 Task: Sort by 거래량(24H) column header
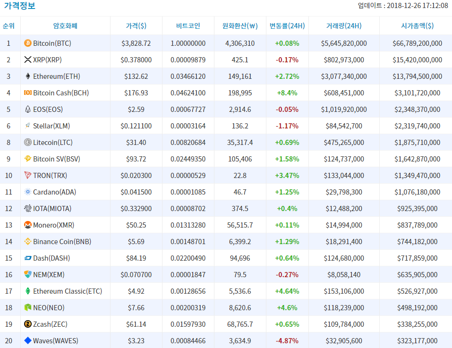(x=344, y=26)
